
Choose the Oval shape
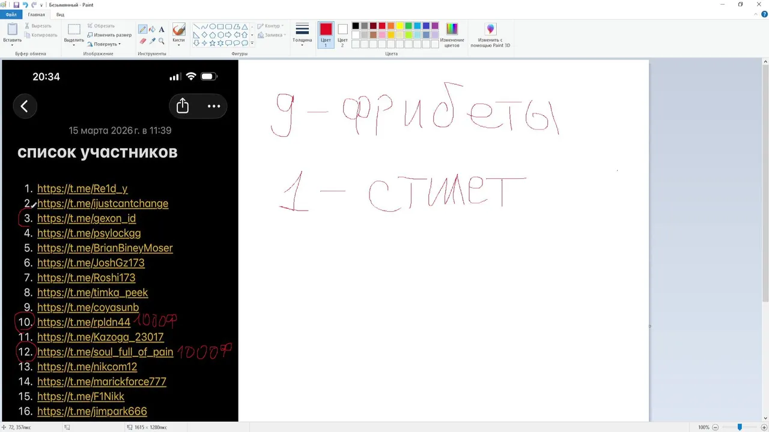213,26
